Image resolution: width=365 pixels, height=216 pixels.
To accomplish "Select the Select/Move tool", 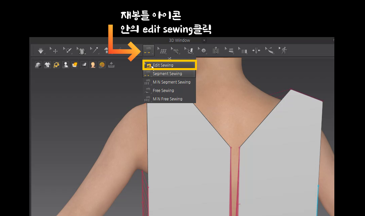I will click(54, 50).
